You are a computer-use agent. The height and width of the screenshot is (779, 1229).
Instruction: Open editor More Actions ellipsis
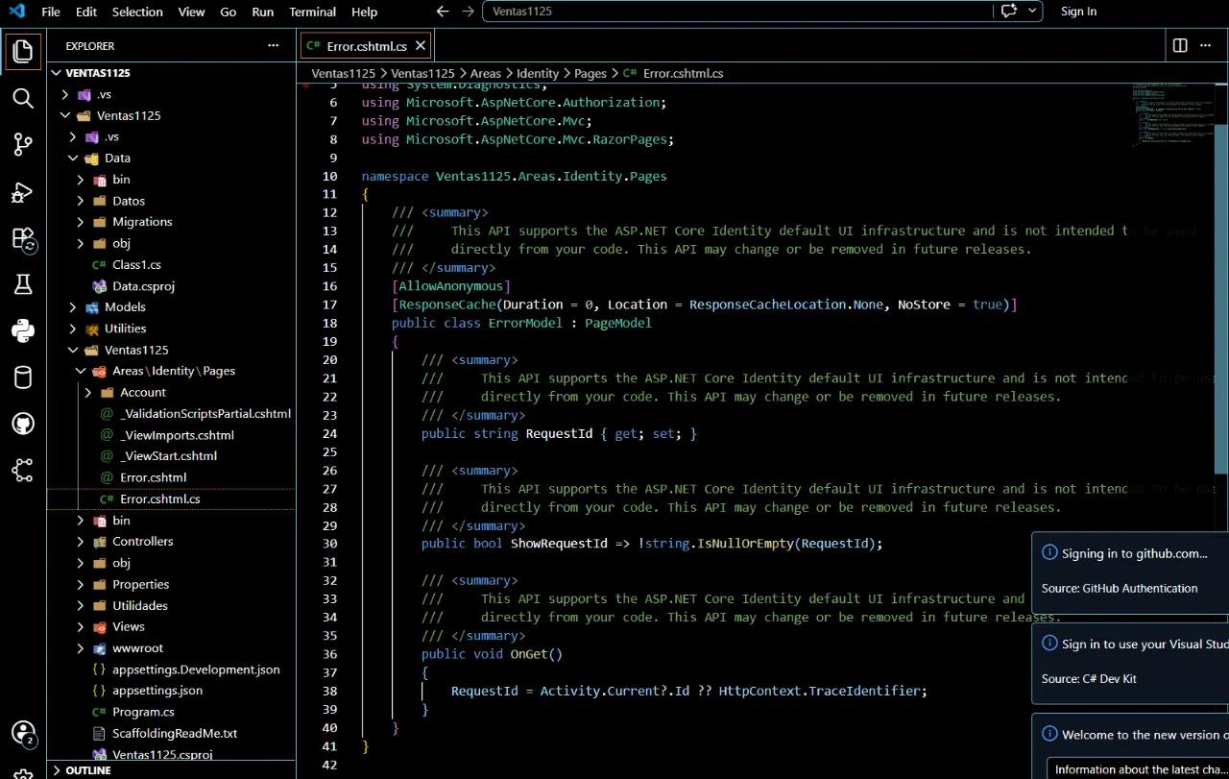click(x=1206, y=45)
